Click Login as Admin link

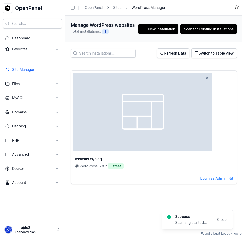coord(213,178)
